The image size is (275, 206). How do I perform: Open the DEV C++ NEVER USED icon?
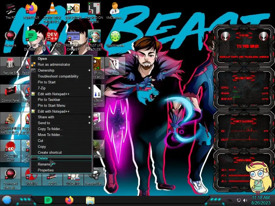52,39
